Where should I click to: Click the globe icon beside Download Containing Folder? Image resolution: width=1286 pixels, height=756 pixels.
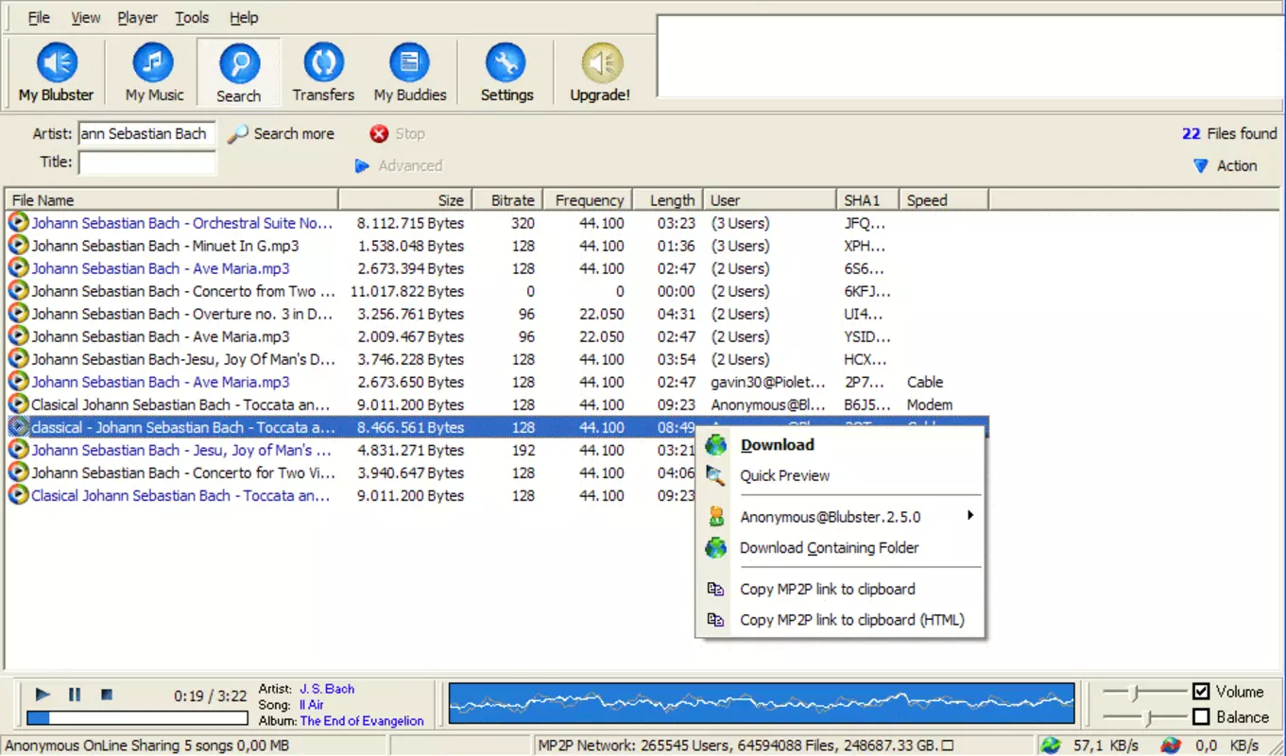[717, 548]
